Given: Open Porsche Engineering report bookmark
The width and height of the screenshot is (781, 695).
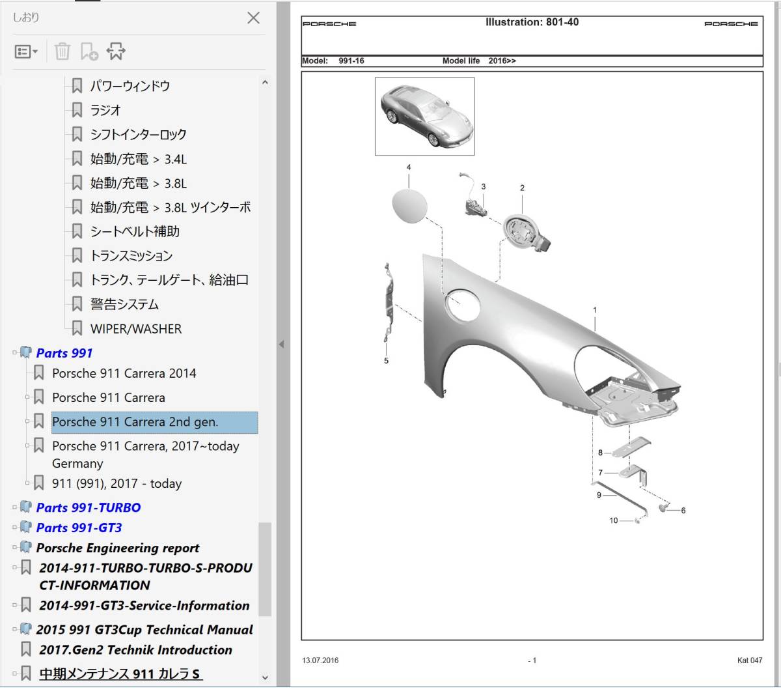Looking at the screenshot, I should [x=118, y=548].
